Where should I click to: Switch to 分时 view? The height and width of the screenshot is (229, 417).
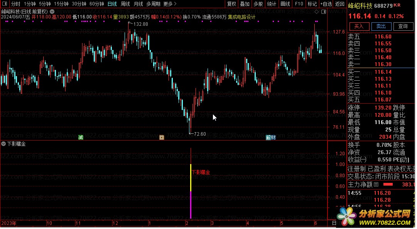pyautogui.click(x=15, y=4)
